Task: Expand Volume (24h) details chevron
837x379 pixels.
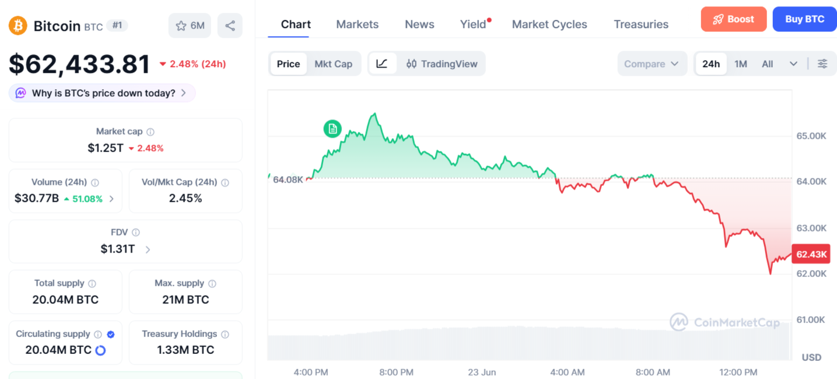Action: click(x=111, y=199)
